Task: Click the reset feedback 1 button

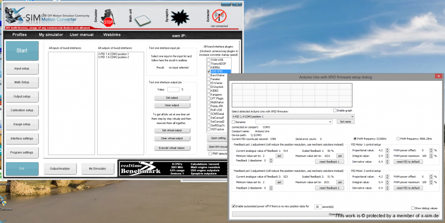Action: pos(329,162)
